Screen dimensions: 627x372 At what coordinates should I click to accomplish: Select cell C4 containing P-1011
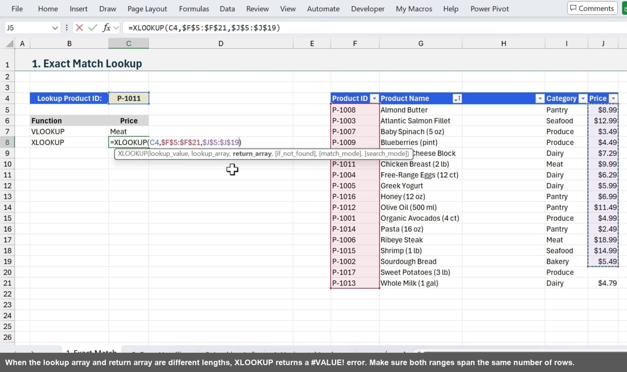(x=128, y=98)
